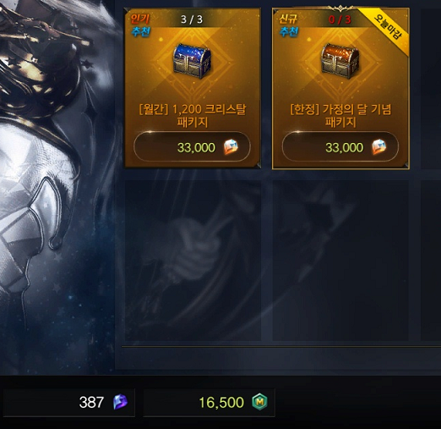Click the empty shop slot below the limited package
This screenshot has width=441, height=429.
pos(340,261)
